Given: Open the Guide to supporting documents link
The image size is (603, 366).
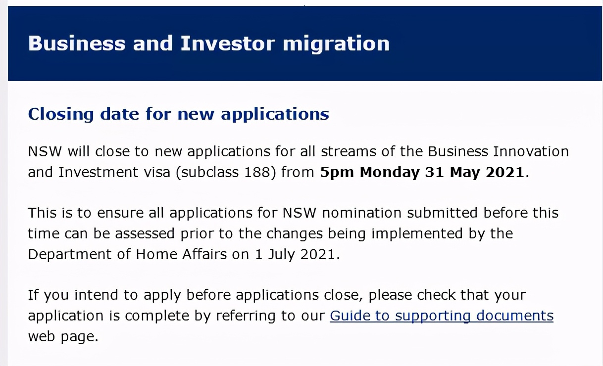Looking at the screenshot, I should (x=442, y=316).
